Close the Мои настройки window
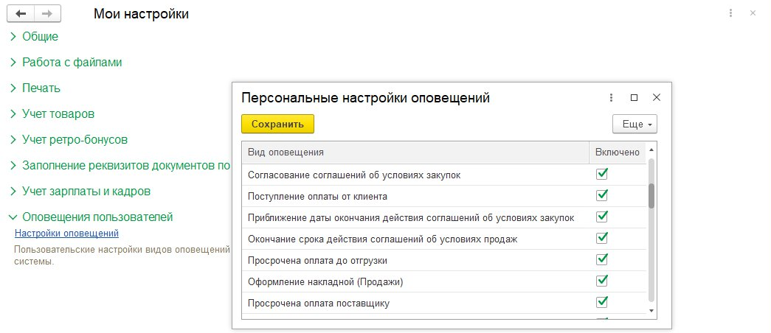 pyautogui.click(x=753, y=13)
